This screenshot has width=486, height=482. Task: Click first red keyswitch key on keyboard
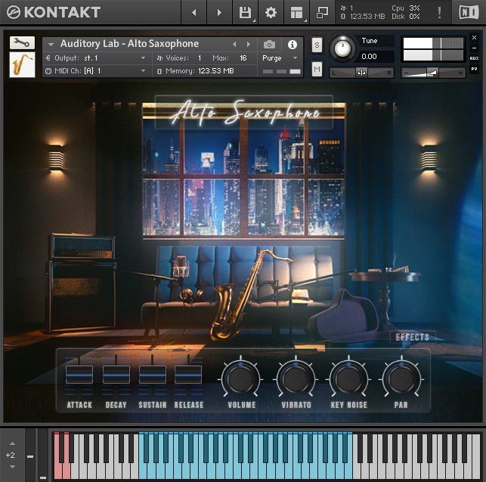pos(57,470)
